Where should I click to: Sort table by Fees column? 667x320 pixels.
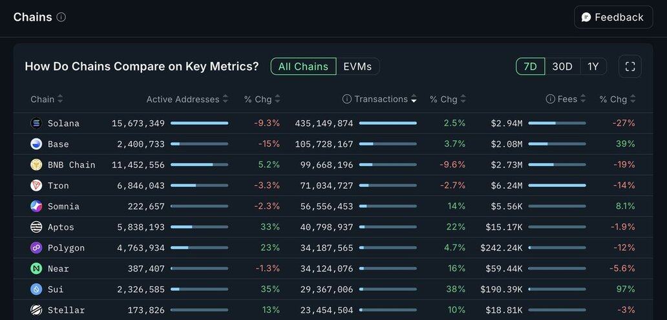point(567,99)
